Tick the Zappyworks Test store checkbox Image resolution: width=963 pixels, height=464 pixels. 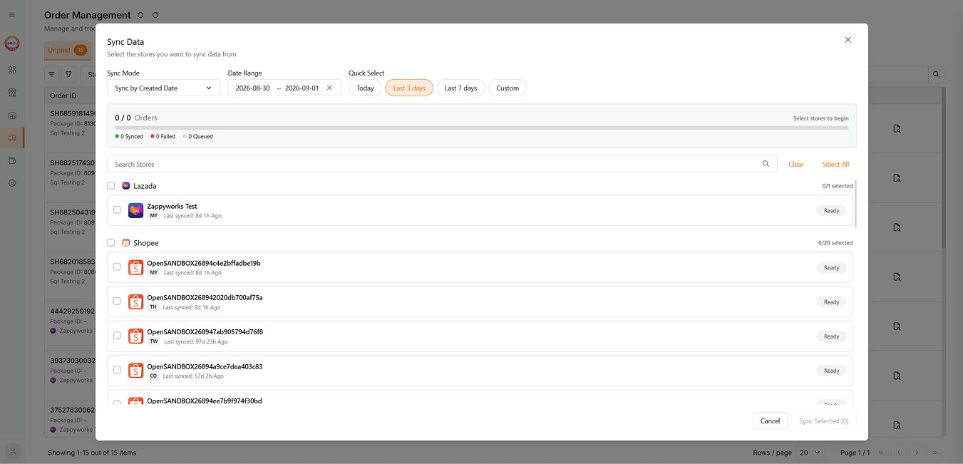pos(117,210)
